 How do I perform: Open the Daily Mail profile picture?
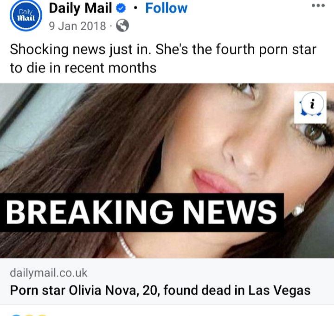click(26, 15)
